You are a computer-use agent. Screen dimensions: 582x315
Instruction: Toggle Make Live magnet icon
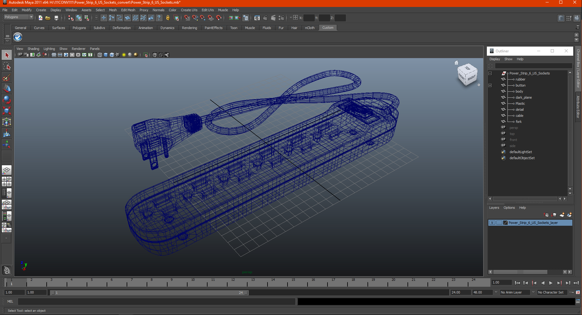(x=219, y=18)
